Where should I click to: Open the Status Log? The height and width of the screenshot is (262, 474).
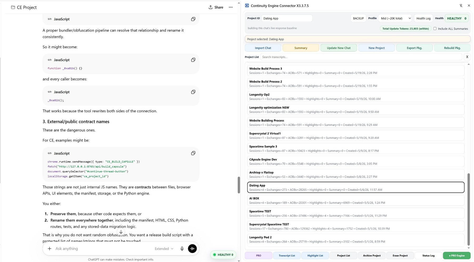(x=428, y=255)
